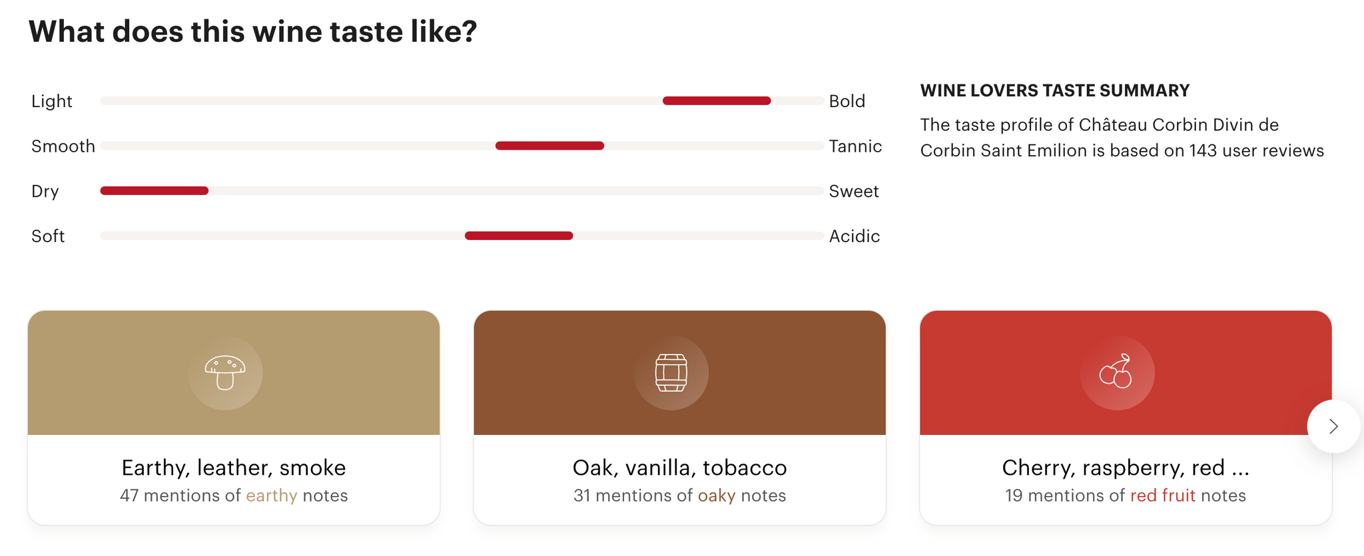Click the oak barrel icon
The height and width of the screenshot is (556, 1364).
671,372
